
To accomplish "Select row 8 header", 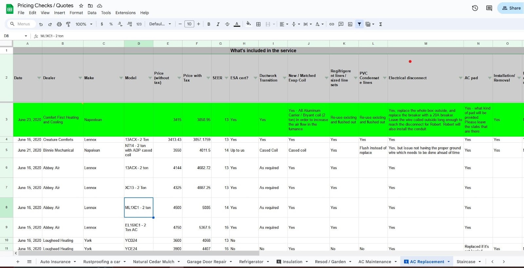I will tap(7, 207).
